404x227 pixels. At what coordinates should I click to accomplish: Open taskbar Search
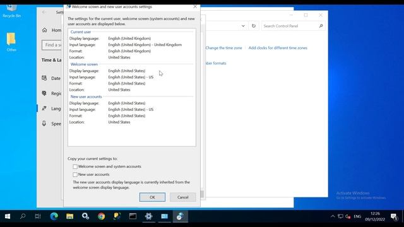point(23,216)
